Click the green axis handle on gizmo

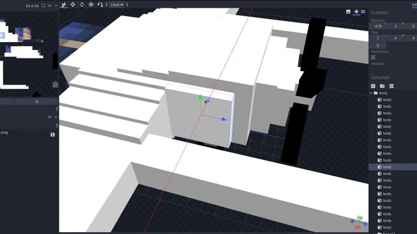tap(201, 97)
